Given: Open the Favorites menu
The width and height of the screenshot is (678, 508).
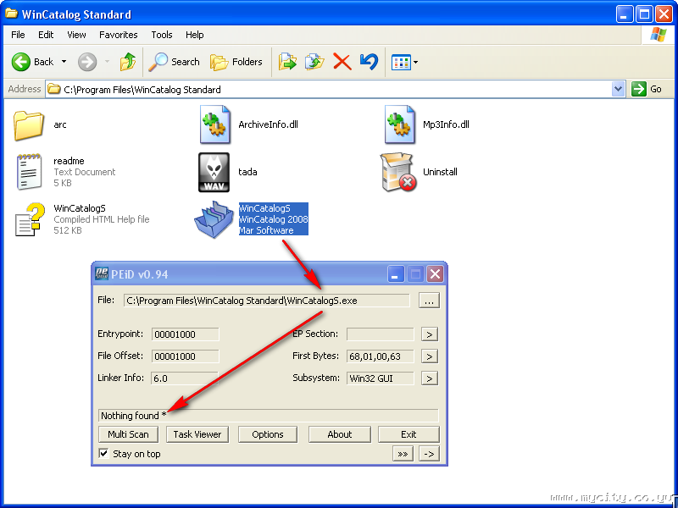Looking at the screenshot, I should (x=119, y=35).
